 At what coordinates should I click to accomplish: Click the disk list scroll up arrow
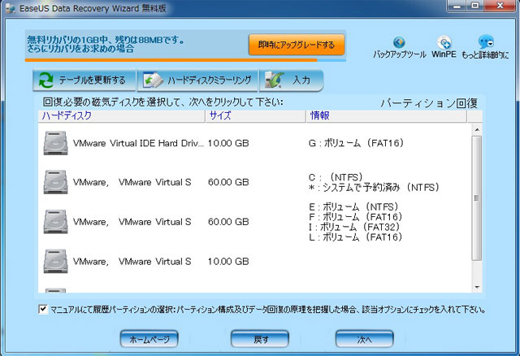477,130
